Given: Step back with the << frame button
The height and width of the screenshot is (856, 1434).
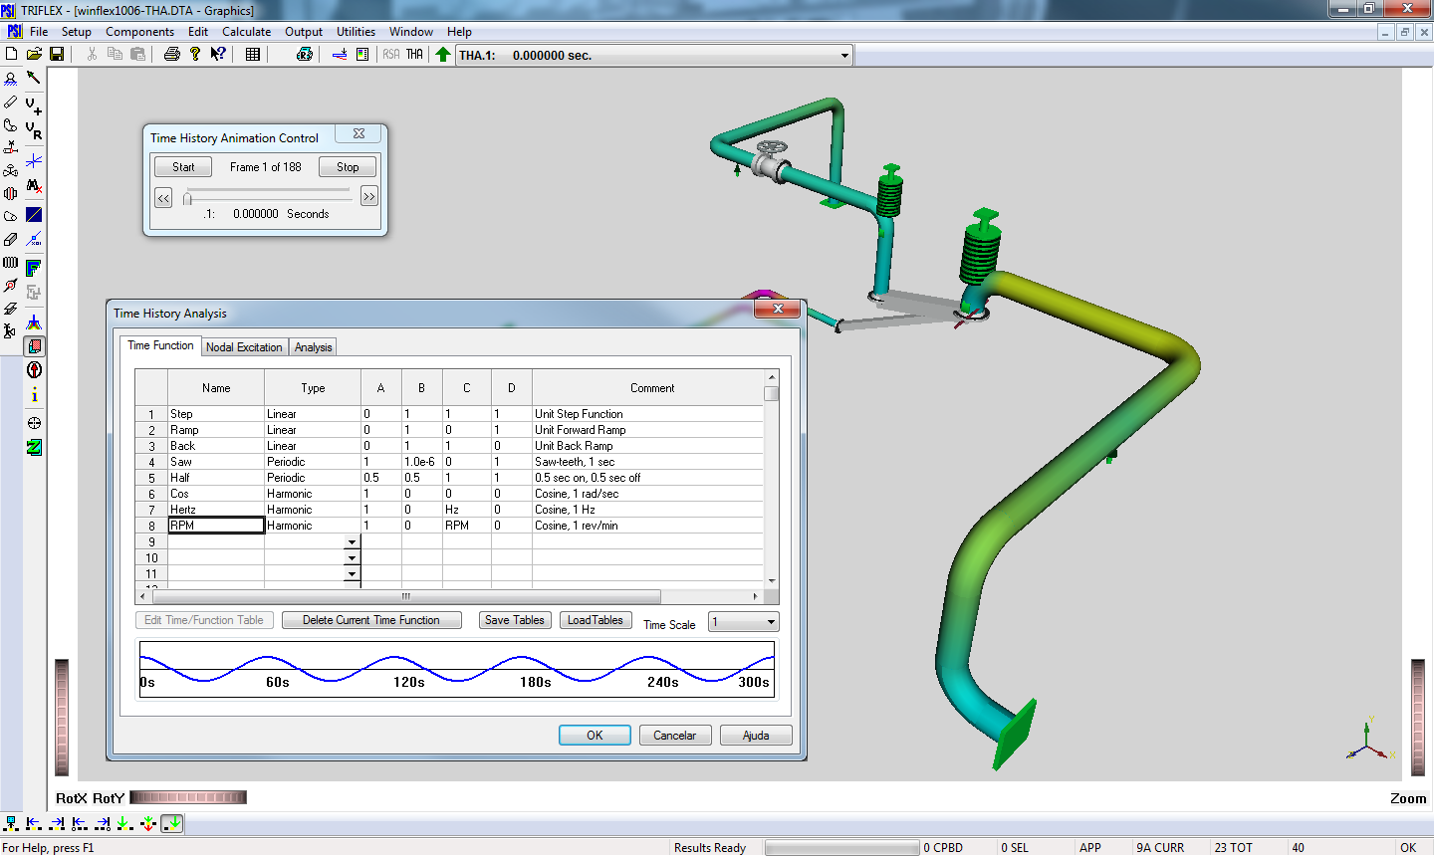Looking at the screenshot, I should (x=163, y=198).
